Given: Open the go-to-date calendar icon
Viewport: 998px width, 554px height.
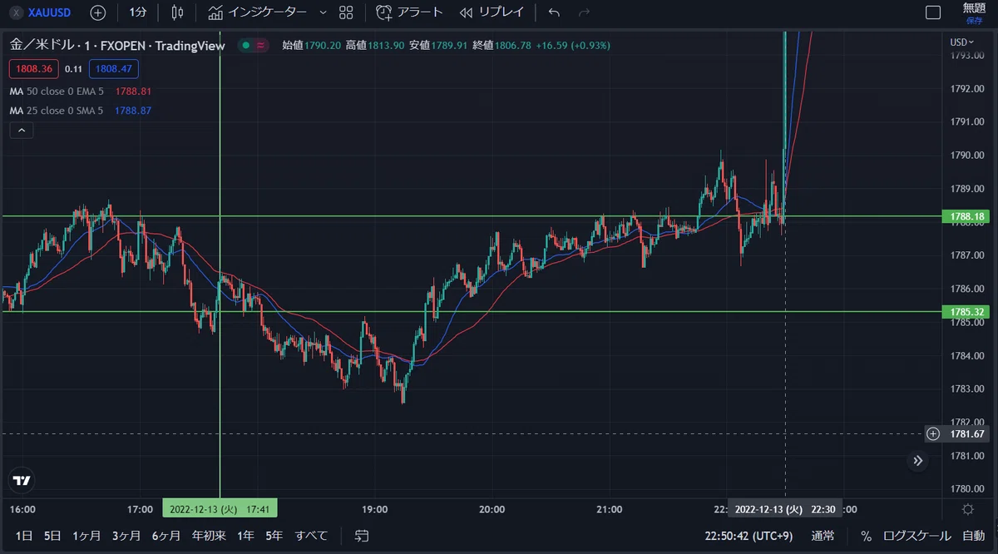Looking at the screenshot, I should tap(362, 535).
